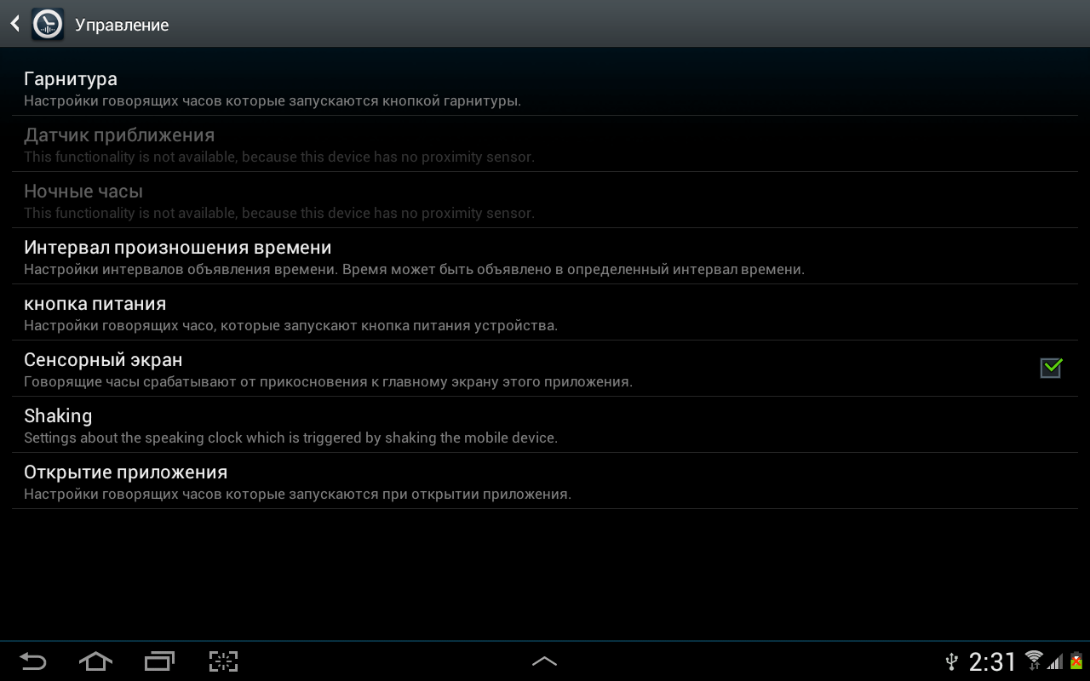Tap the disabled Датчик приближения entry

tap(545, 144)
